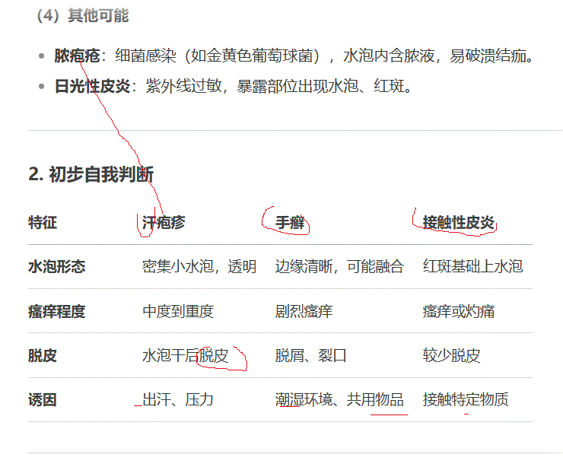
Task: Click the 瘙痒程度 row label
Action: coord(56,311)
